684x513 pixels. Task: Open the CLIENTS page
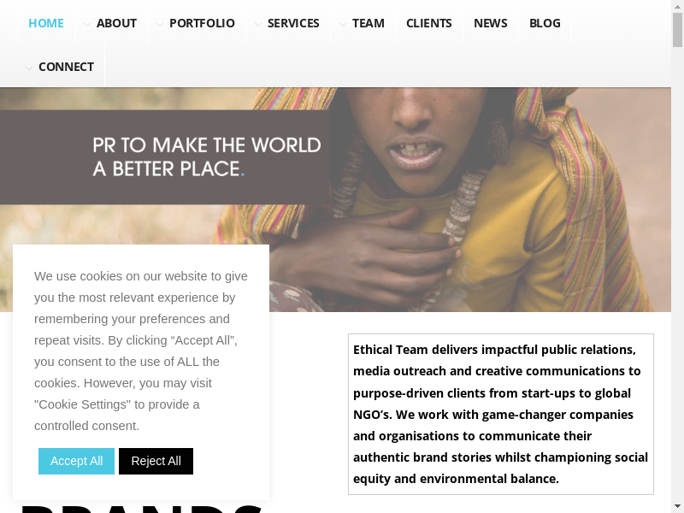click(x=429, y=23)
